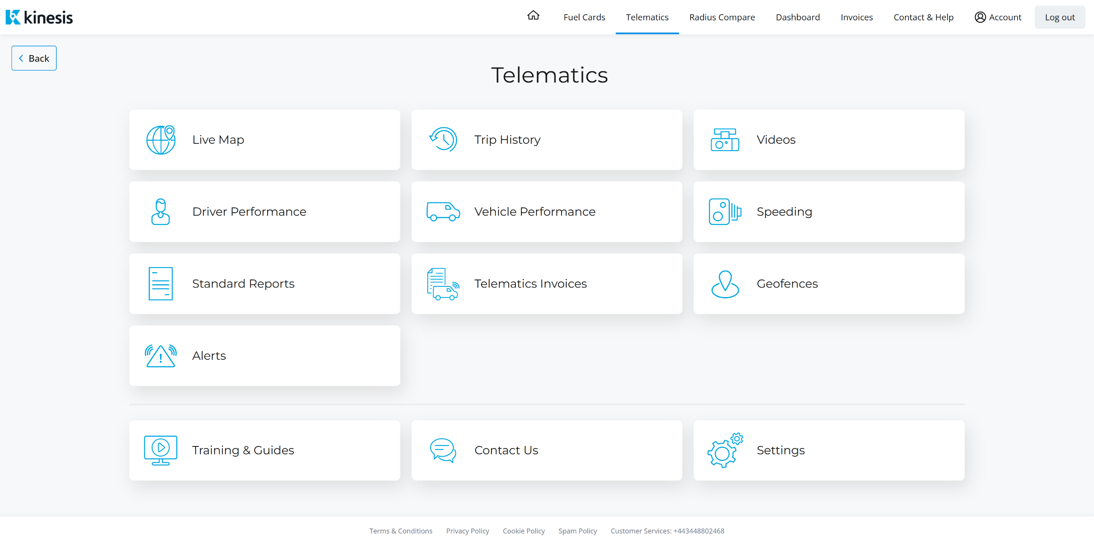Click the Kinesis logo

tap(39, 17)
